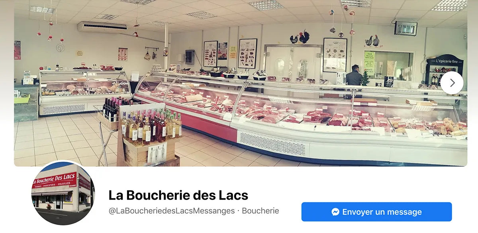Send a message via Envoyer un message
Image resolution: width=478 pixels, height=233 pixels.
[x=376, y=212]
